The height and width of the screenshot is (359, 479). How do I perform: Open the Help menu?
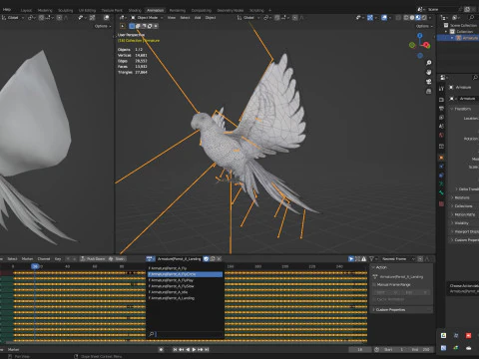[x=6, y=10]
